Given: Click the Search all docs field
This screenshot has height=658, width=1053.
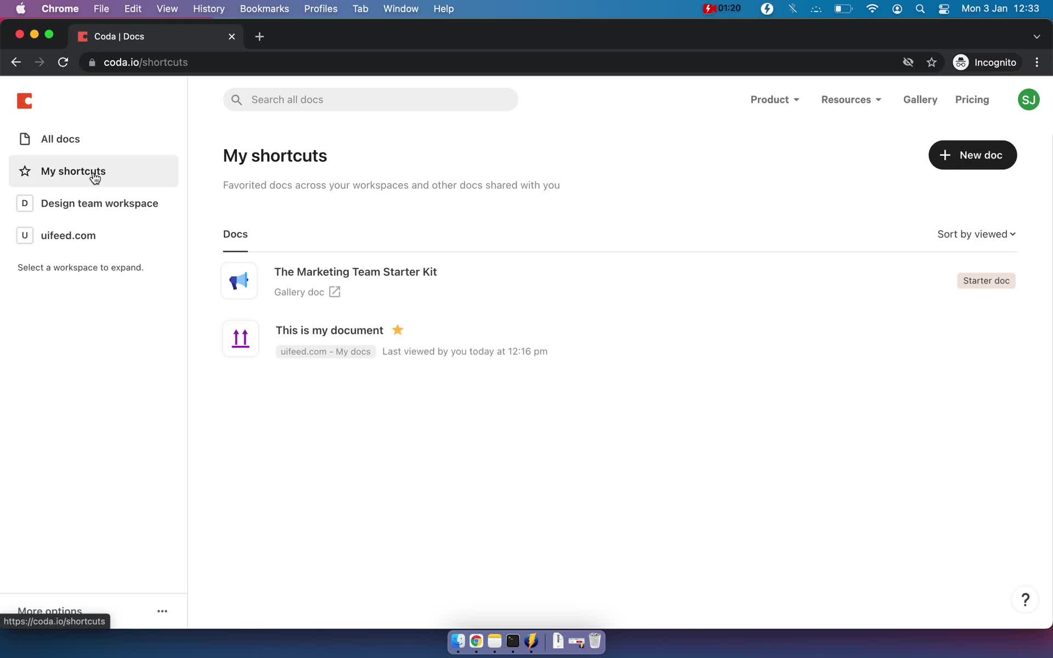Looking at the screenshot, I should 370,100.
